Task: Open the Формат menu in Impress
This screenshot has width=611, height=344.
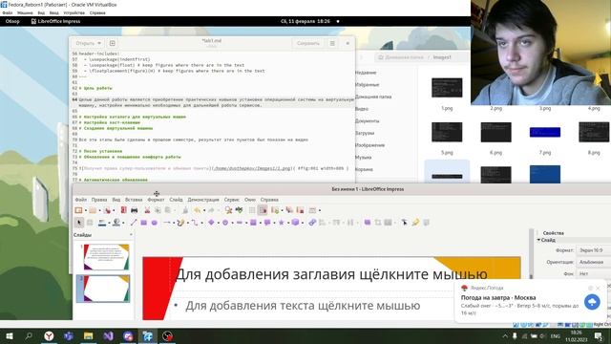Action: [x=156, y=200]
